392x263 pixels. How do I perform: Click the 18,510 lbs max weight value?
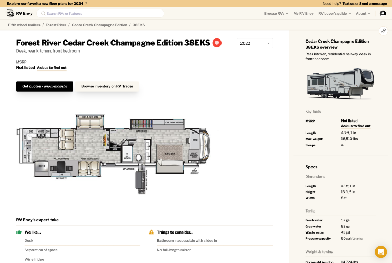pyautogui.click(x=349, y=139)
